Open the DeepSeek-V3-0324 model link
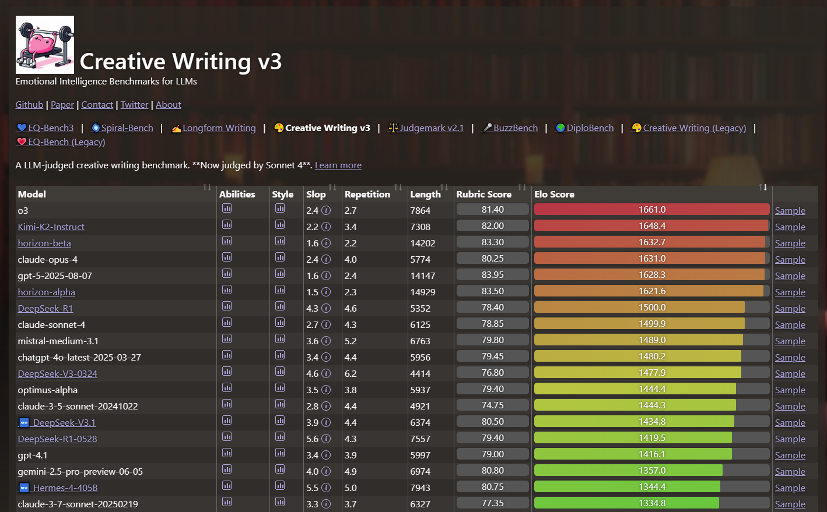The height and width of the screenshot is (512, 827). click(x=58, y=374)
